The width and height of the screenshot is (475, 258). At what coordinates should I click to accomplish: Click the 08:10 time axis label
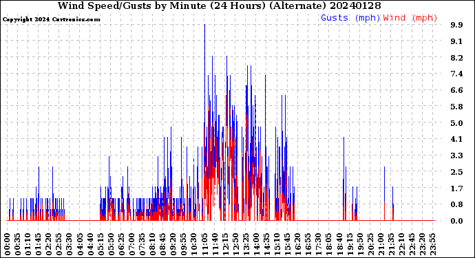click(x=153, y=244)
